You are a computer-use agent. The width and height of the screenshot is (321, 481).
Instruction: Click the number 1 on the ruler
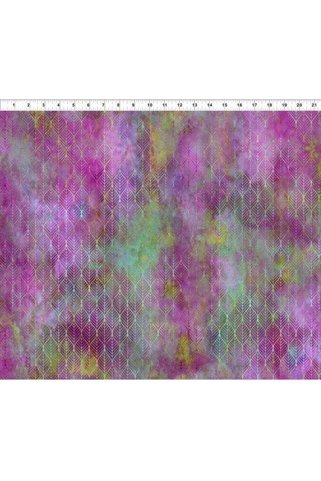[x=14, y=105]
